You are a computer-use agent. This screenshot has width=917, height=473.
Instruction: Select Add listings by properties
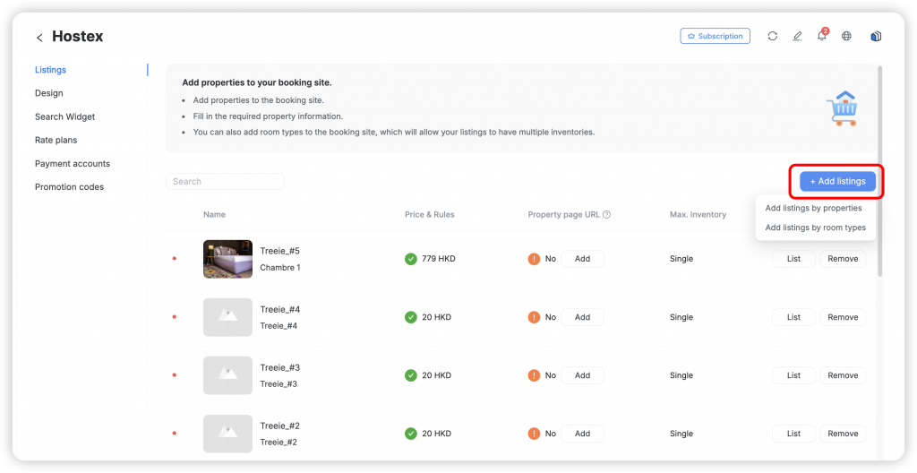(x=813, y=209)
